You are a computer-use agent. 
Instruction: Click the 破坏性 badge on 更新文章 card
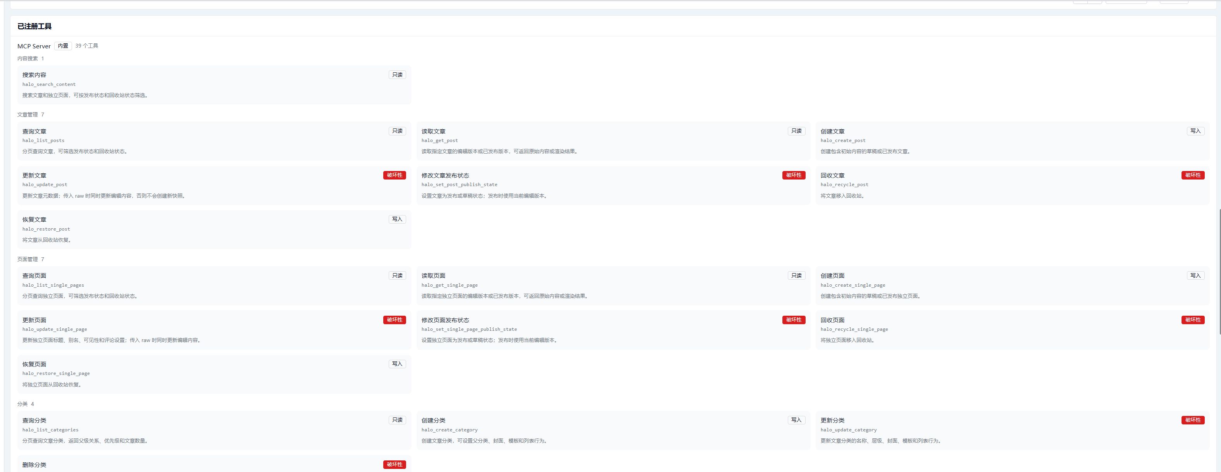coord(394,175)
